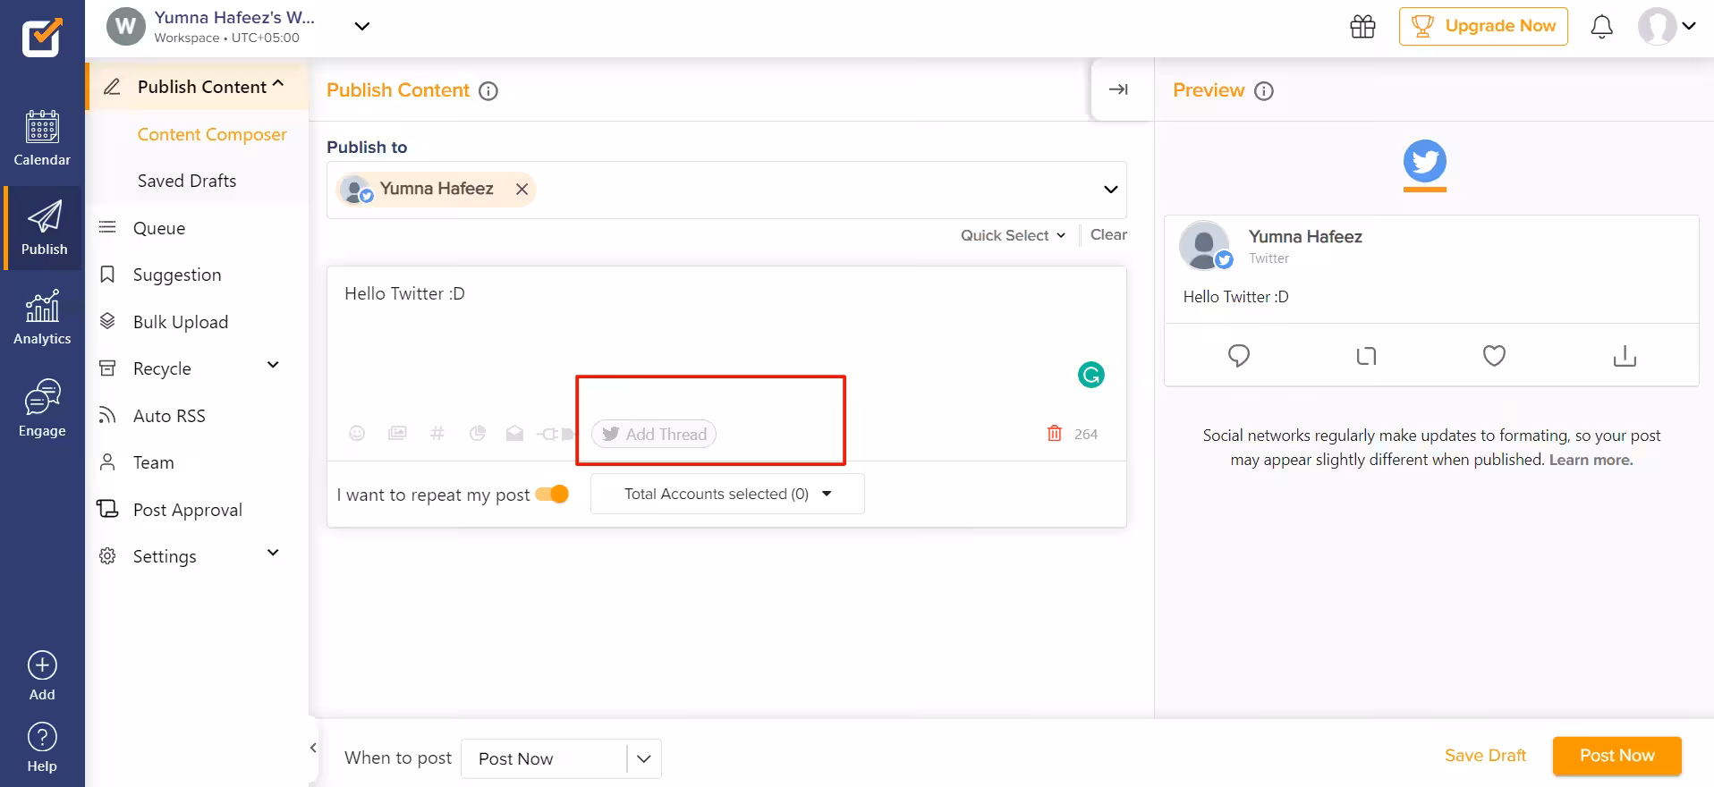This screenshot has width=1714, height=787.
Task: Open Total Accounts selected dropdown
Action: [x=727, y=494]
